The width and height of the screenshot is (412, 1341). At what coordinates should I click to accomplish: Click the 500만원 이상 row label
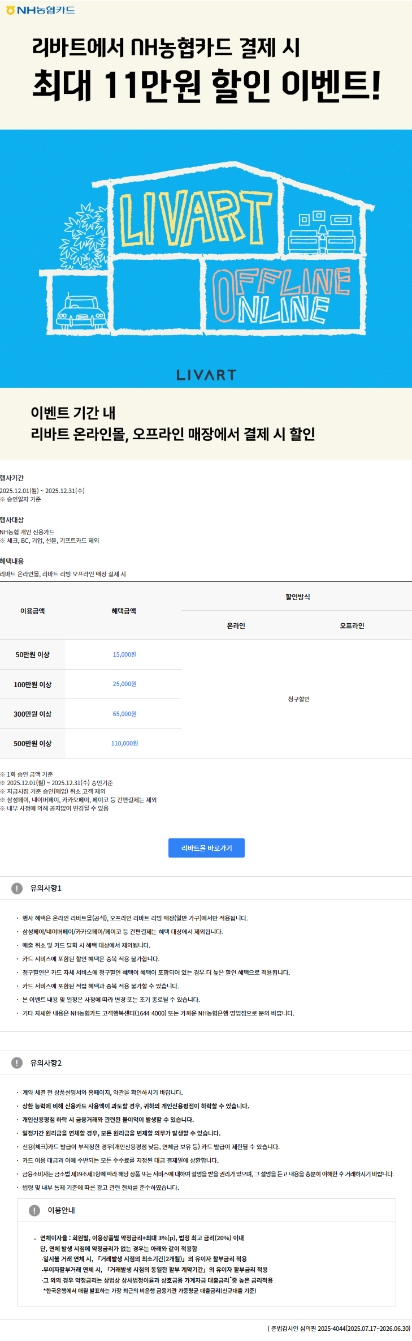32,743
